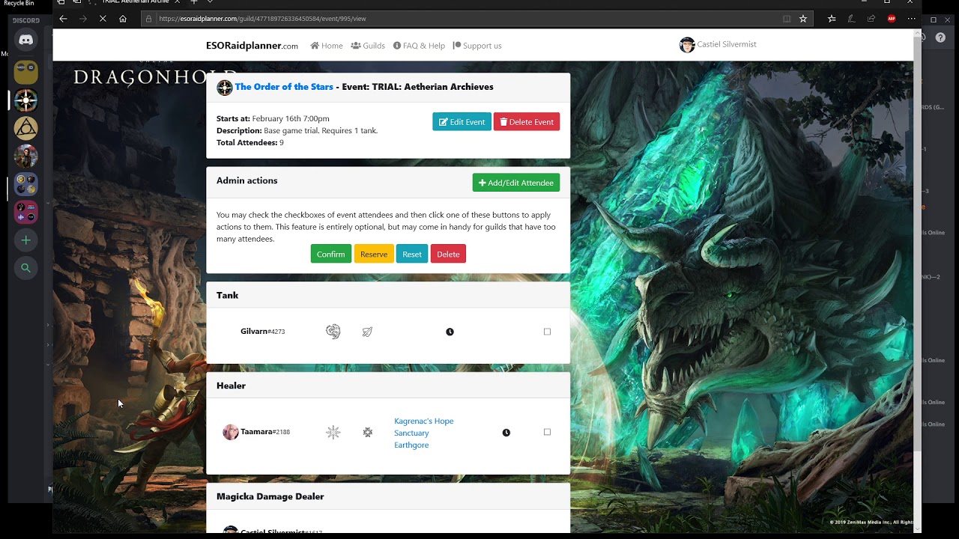The height and width of the screenshot is (539, 959).
Task: Open the Sanctuary set link
Action: [411, 433]
